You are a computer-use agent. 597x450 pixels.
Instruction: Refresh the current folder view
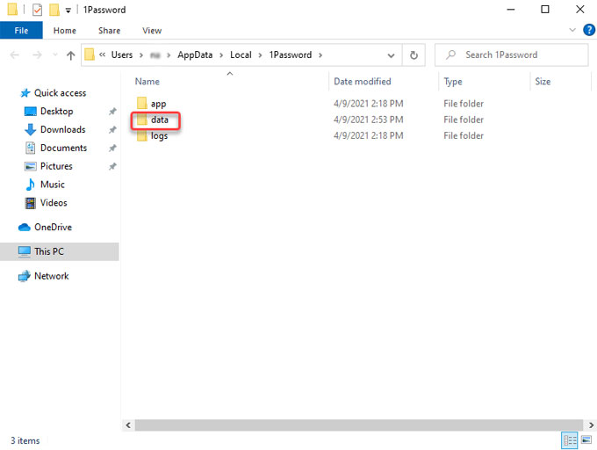(x=414, y=55)
